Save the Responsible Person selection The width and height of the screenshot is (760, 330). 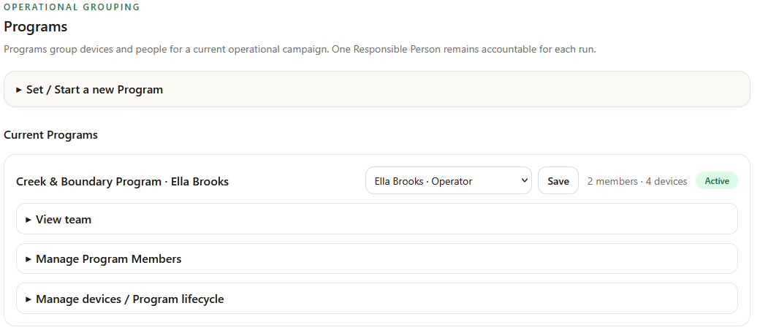[558, 181]
